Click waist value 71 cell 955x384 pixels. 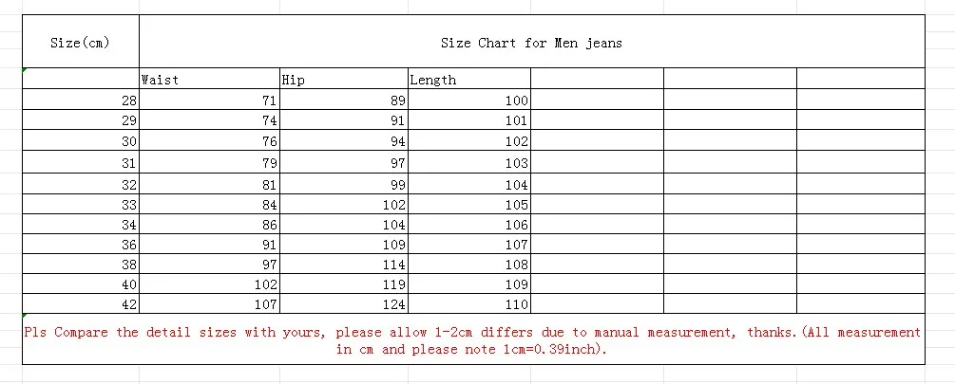pyautogui.click(x=209, y=101)
